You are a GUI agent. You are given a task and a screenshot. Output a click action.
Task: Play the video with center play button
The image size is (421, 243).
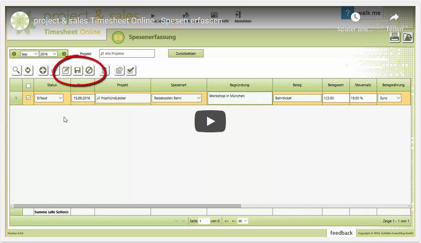coord(210,121)
